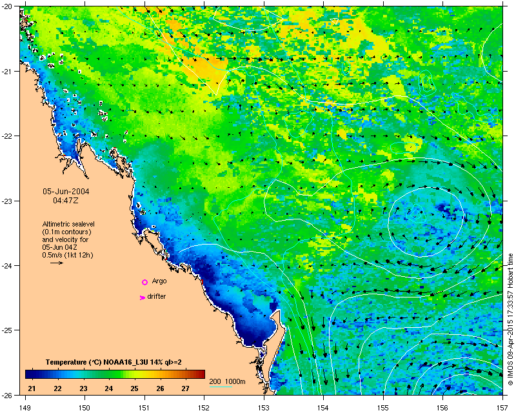Click the color bar tick label "22"
516x413 pixels.
tap(57, 388)
